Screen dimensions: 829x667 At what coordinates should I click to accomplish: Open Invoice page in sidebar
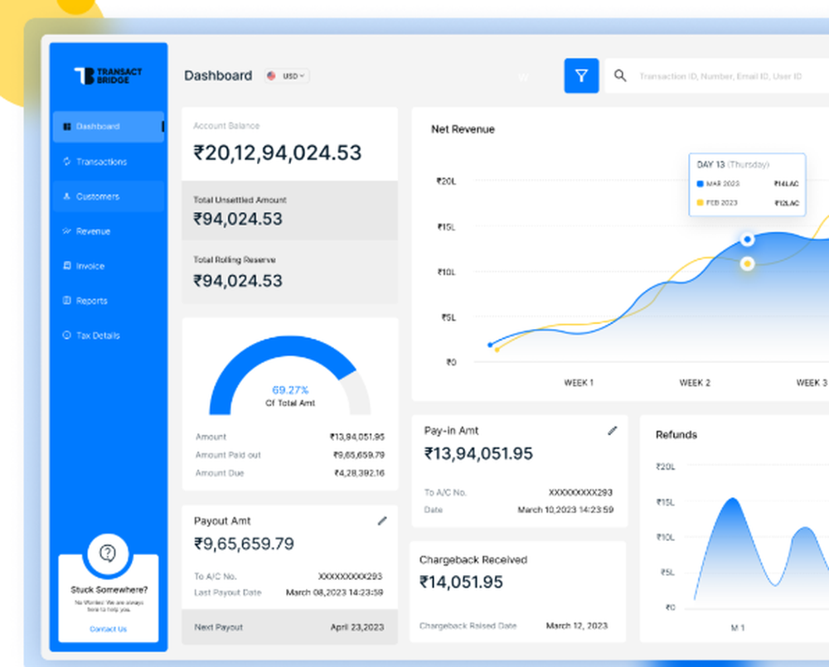(109, 266)
